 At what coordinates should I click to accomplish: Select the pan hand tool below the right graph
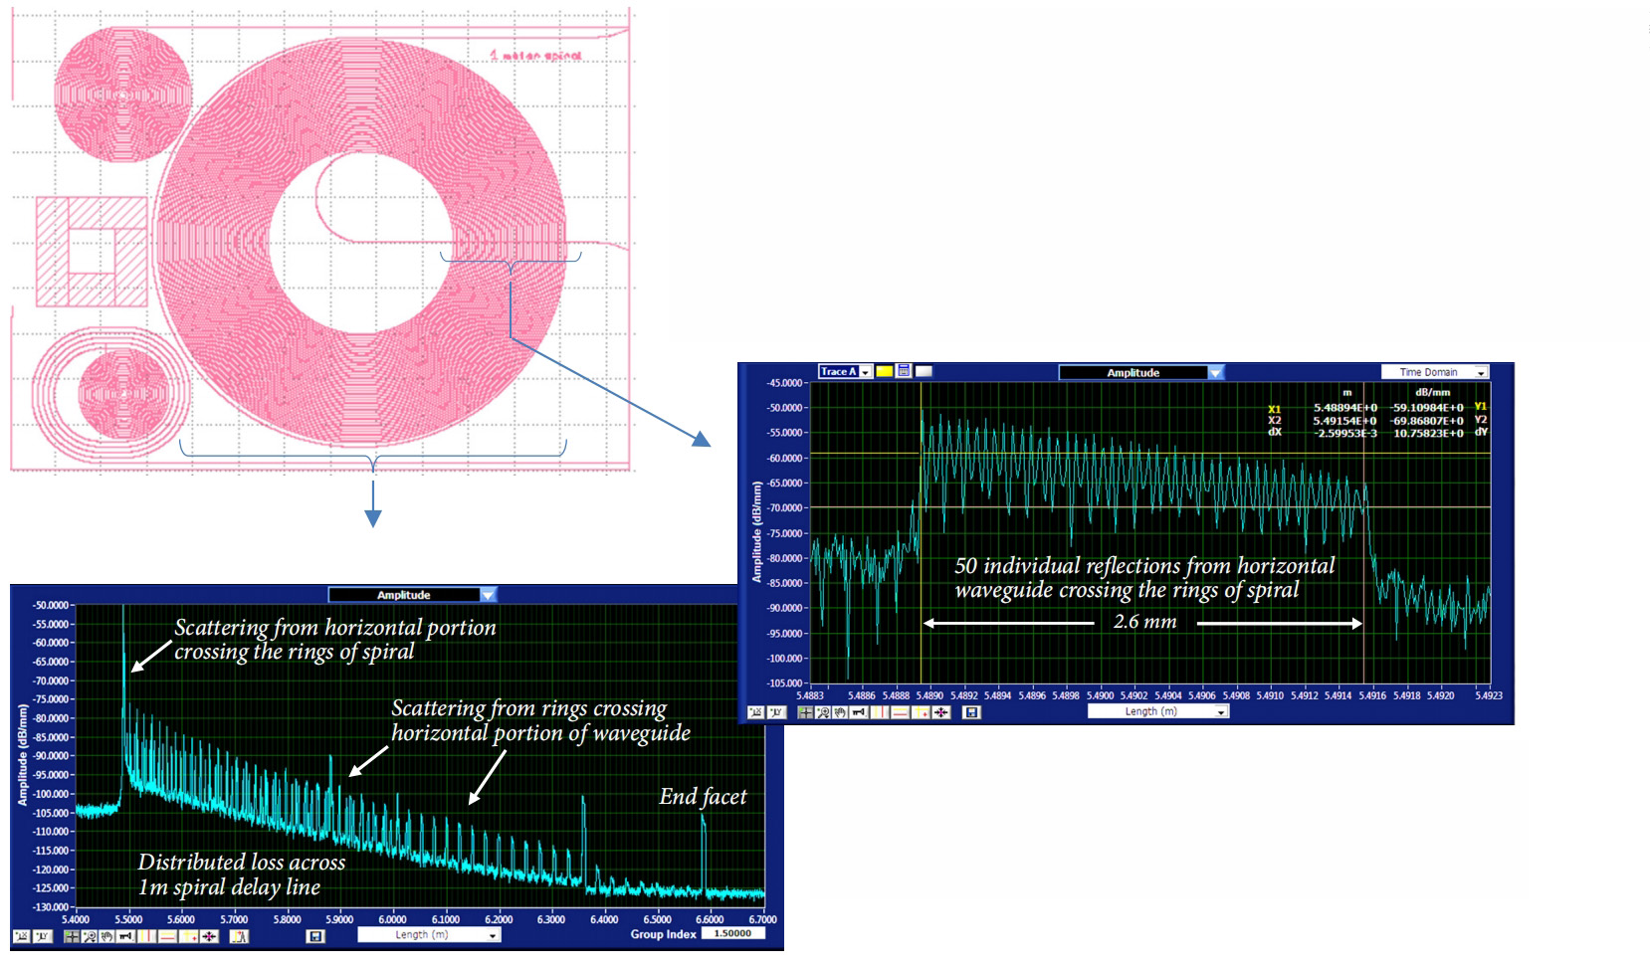[840, 712]
